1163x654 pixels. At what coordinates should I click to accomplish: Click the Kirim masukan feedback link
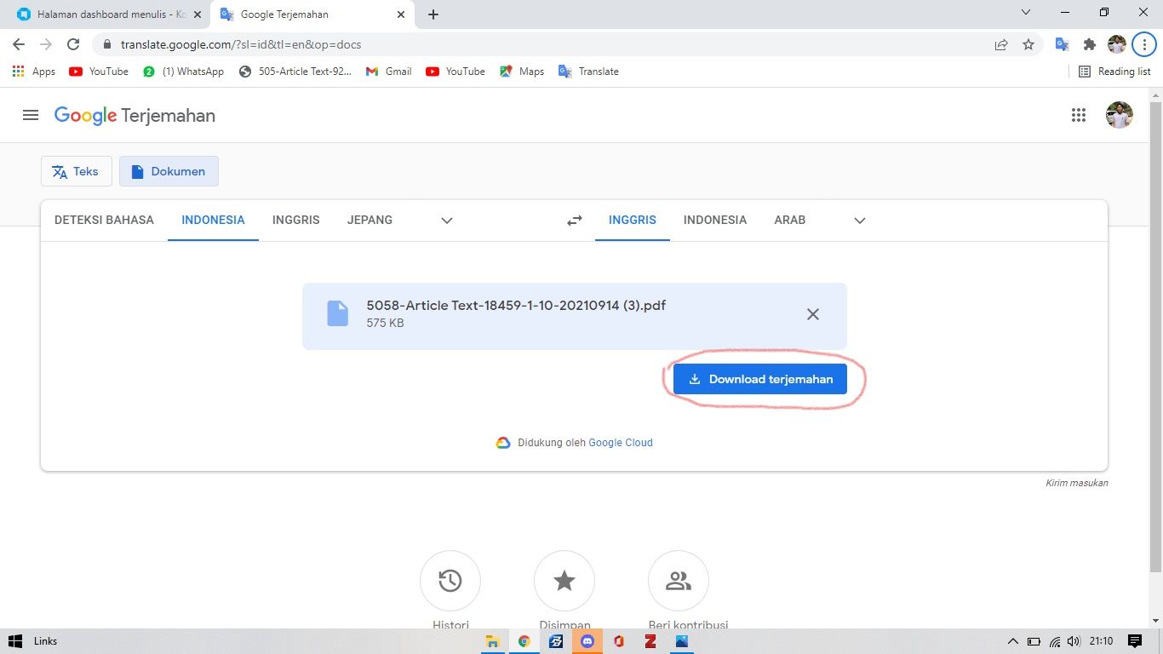(x=1076, y=483)
